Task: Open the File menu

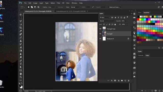Action: click(25, 3)
